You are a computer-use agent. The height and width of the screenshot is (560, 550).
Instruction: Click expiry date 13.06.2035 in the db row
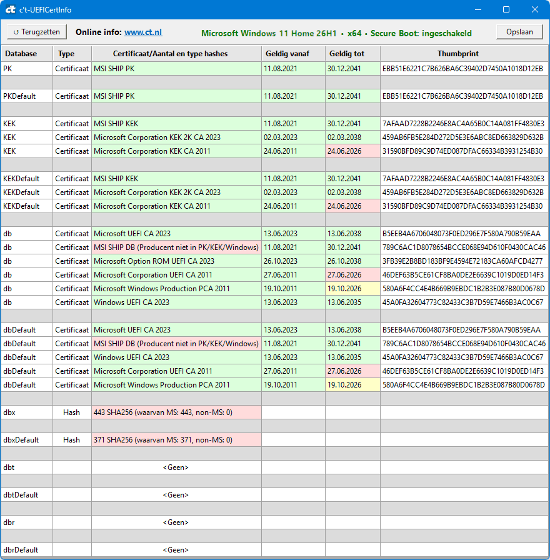pos(352,302)
